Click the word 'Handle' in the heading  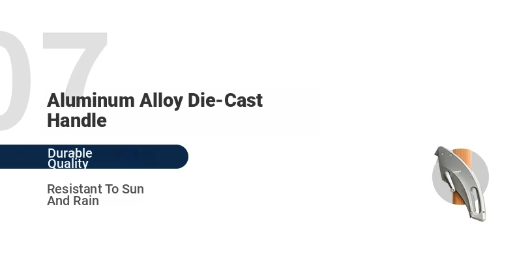tap(77, 120)
